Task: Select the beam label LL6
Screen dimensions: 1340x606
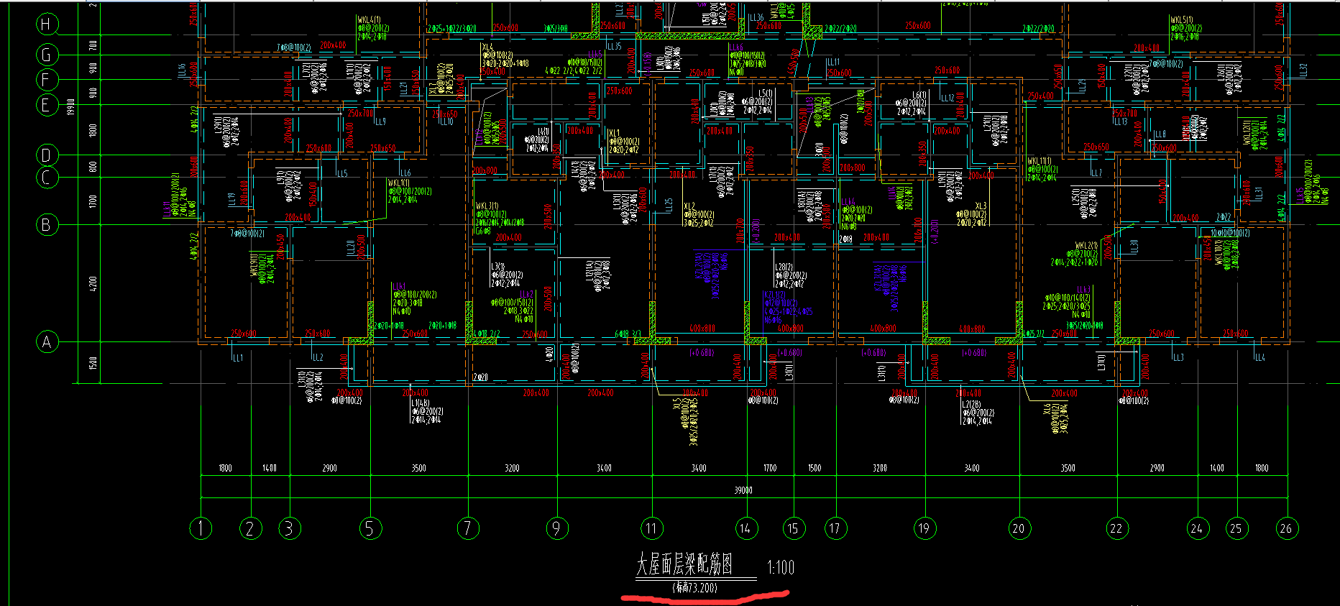Action: (x=405, y=173)
